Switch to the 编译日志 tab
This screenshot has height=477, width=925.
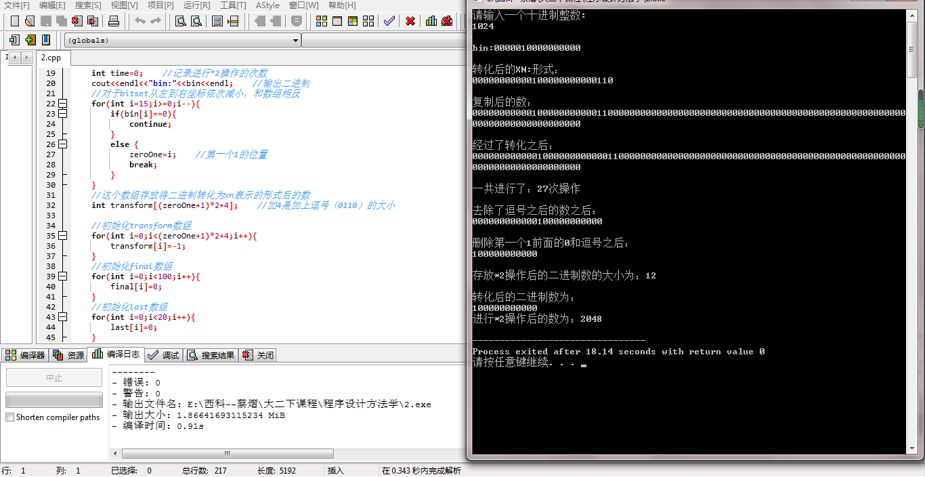[x=116, y=354]
